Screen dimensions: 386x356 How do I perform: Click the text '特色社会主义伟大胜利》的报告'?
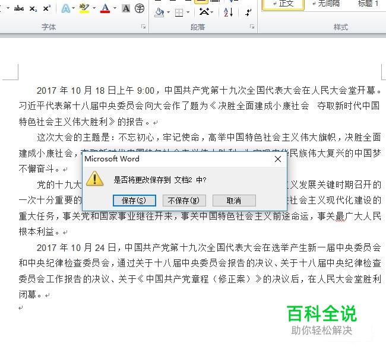coord(81,122)
